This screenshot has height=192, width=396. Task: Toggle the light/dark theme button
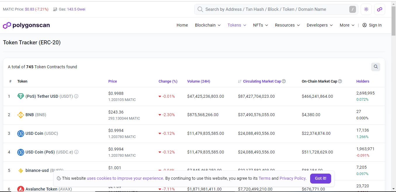(366, 9)
